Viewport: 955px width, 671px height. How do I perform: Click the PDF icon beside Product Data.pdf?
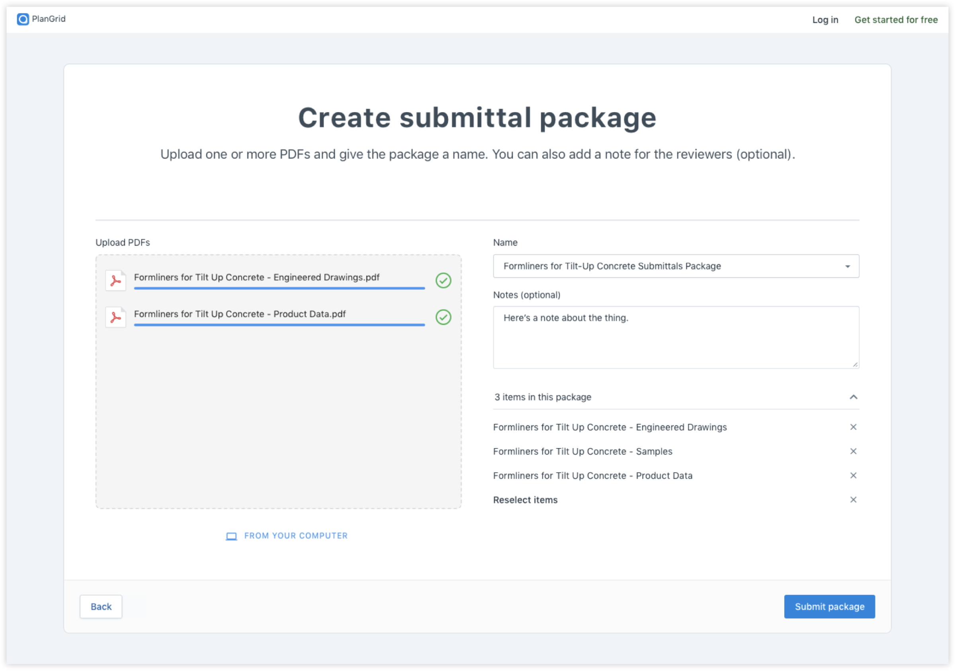[115, 317]
